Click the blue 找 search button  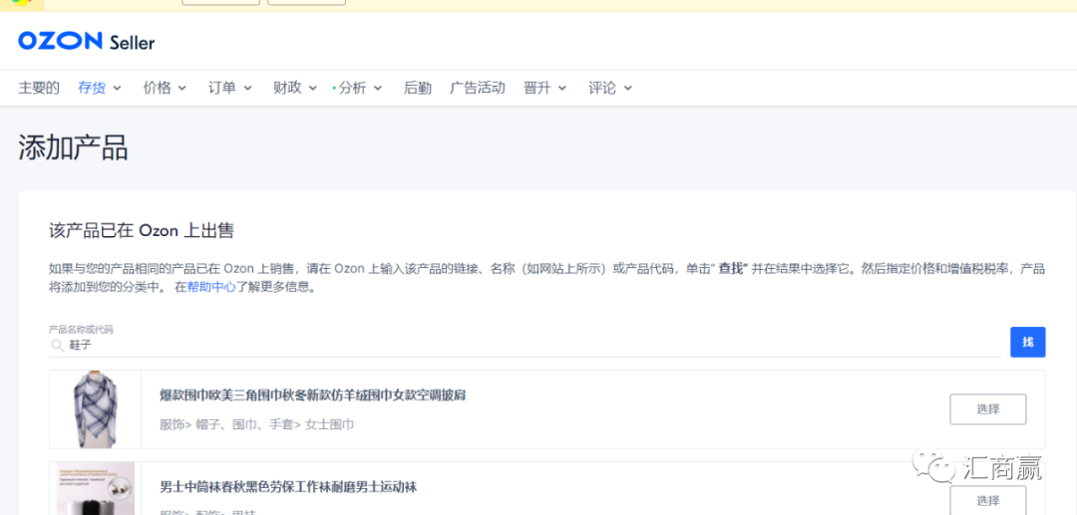[x=1027, y=342]
